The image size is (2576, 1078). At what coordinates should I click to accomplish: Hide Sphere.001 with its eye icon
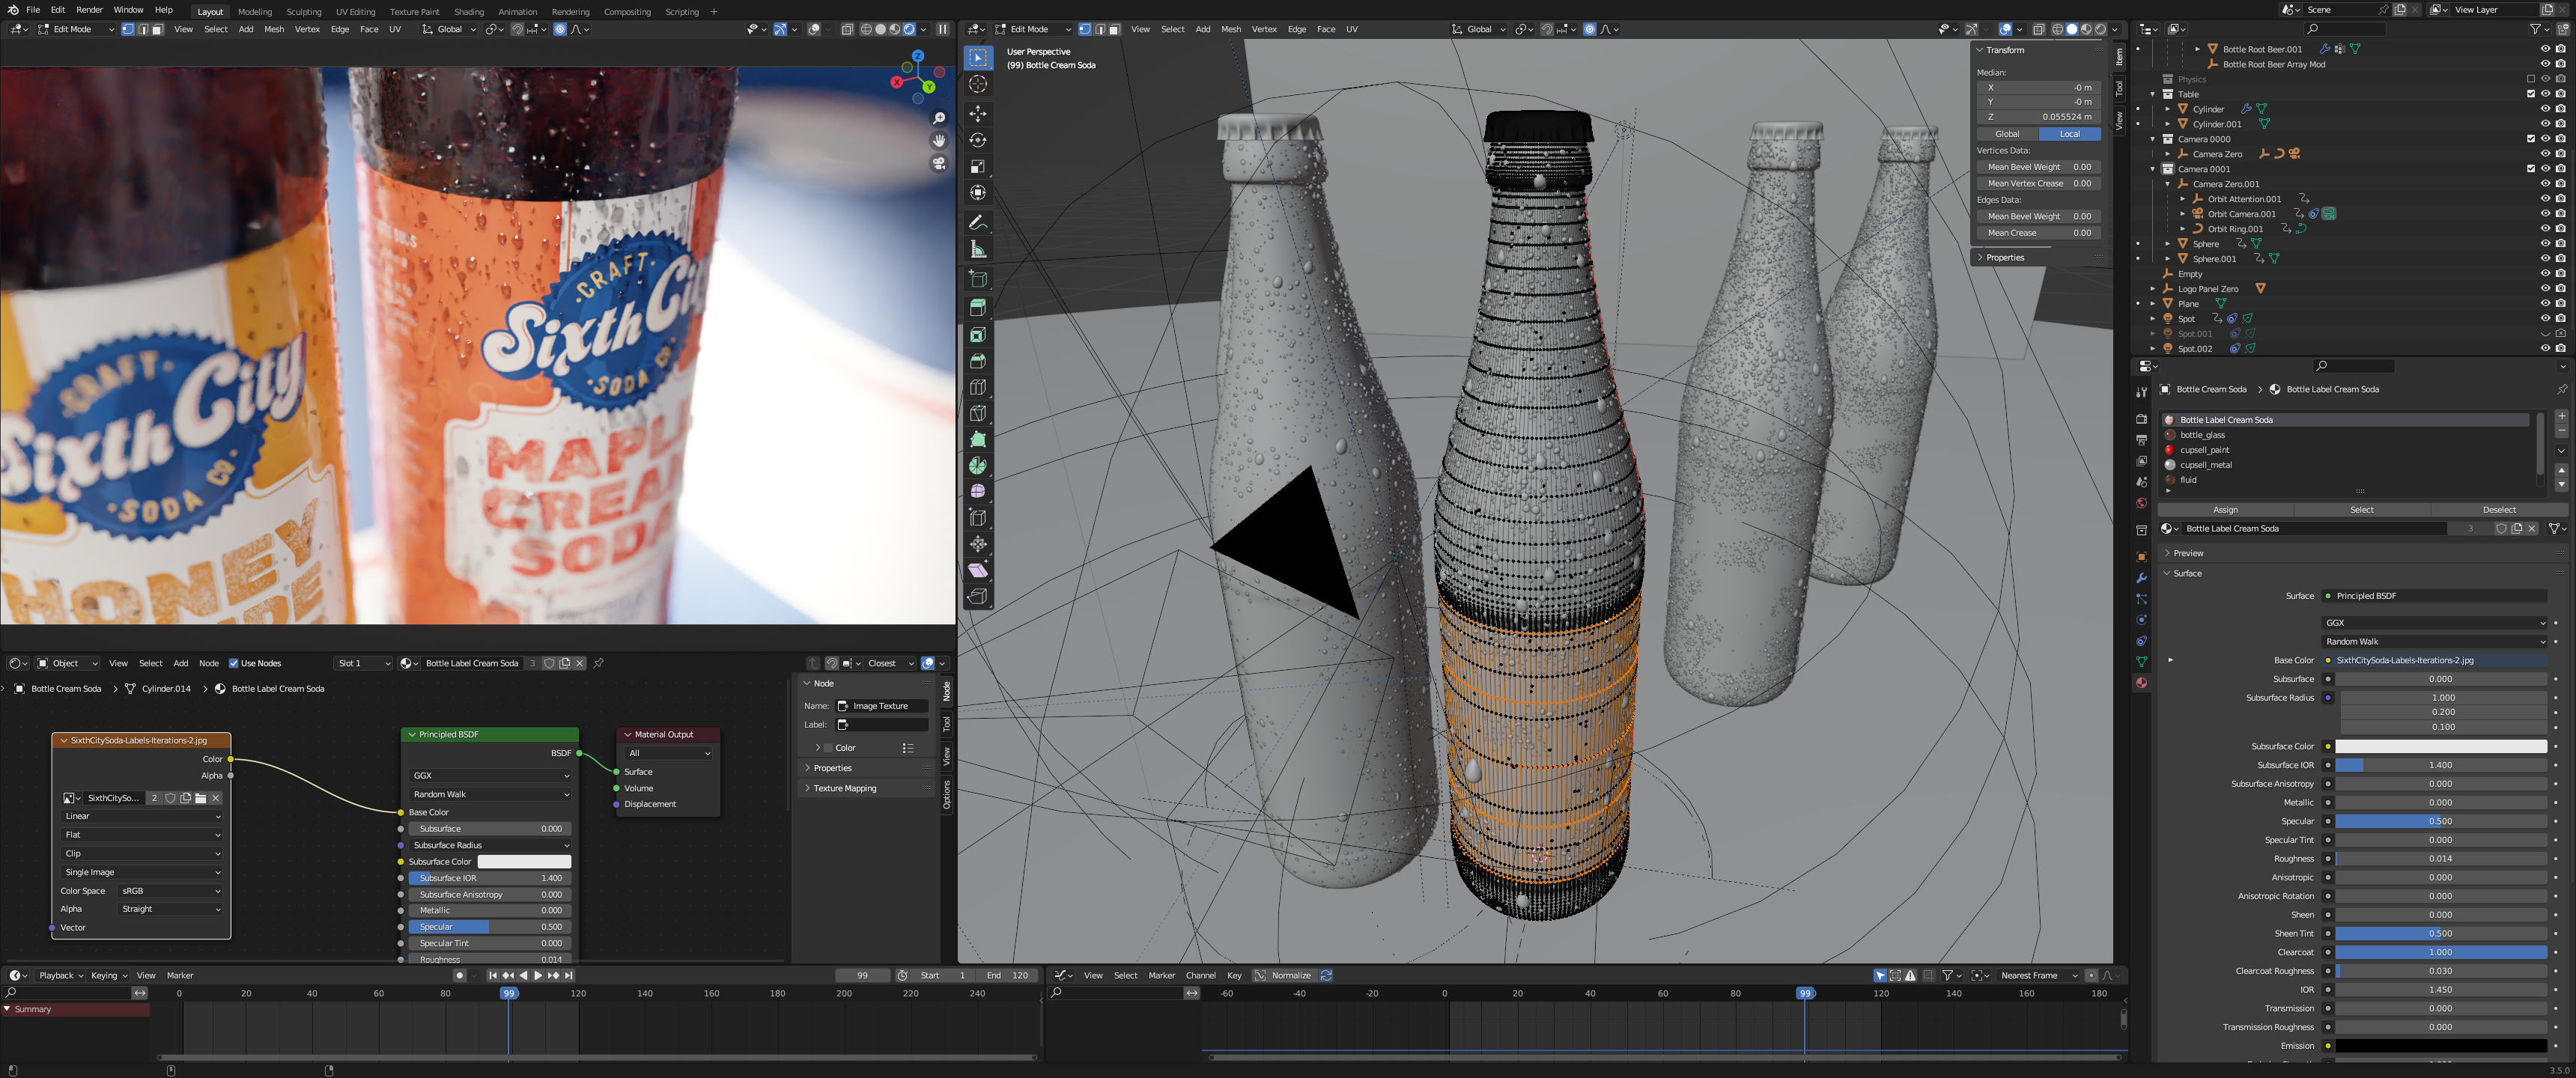[x=2545, y=259]
